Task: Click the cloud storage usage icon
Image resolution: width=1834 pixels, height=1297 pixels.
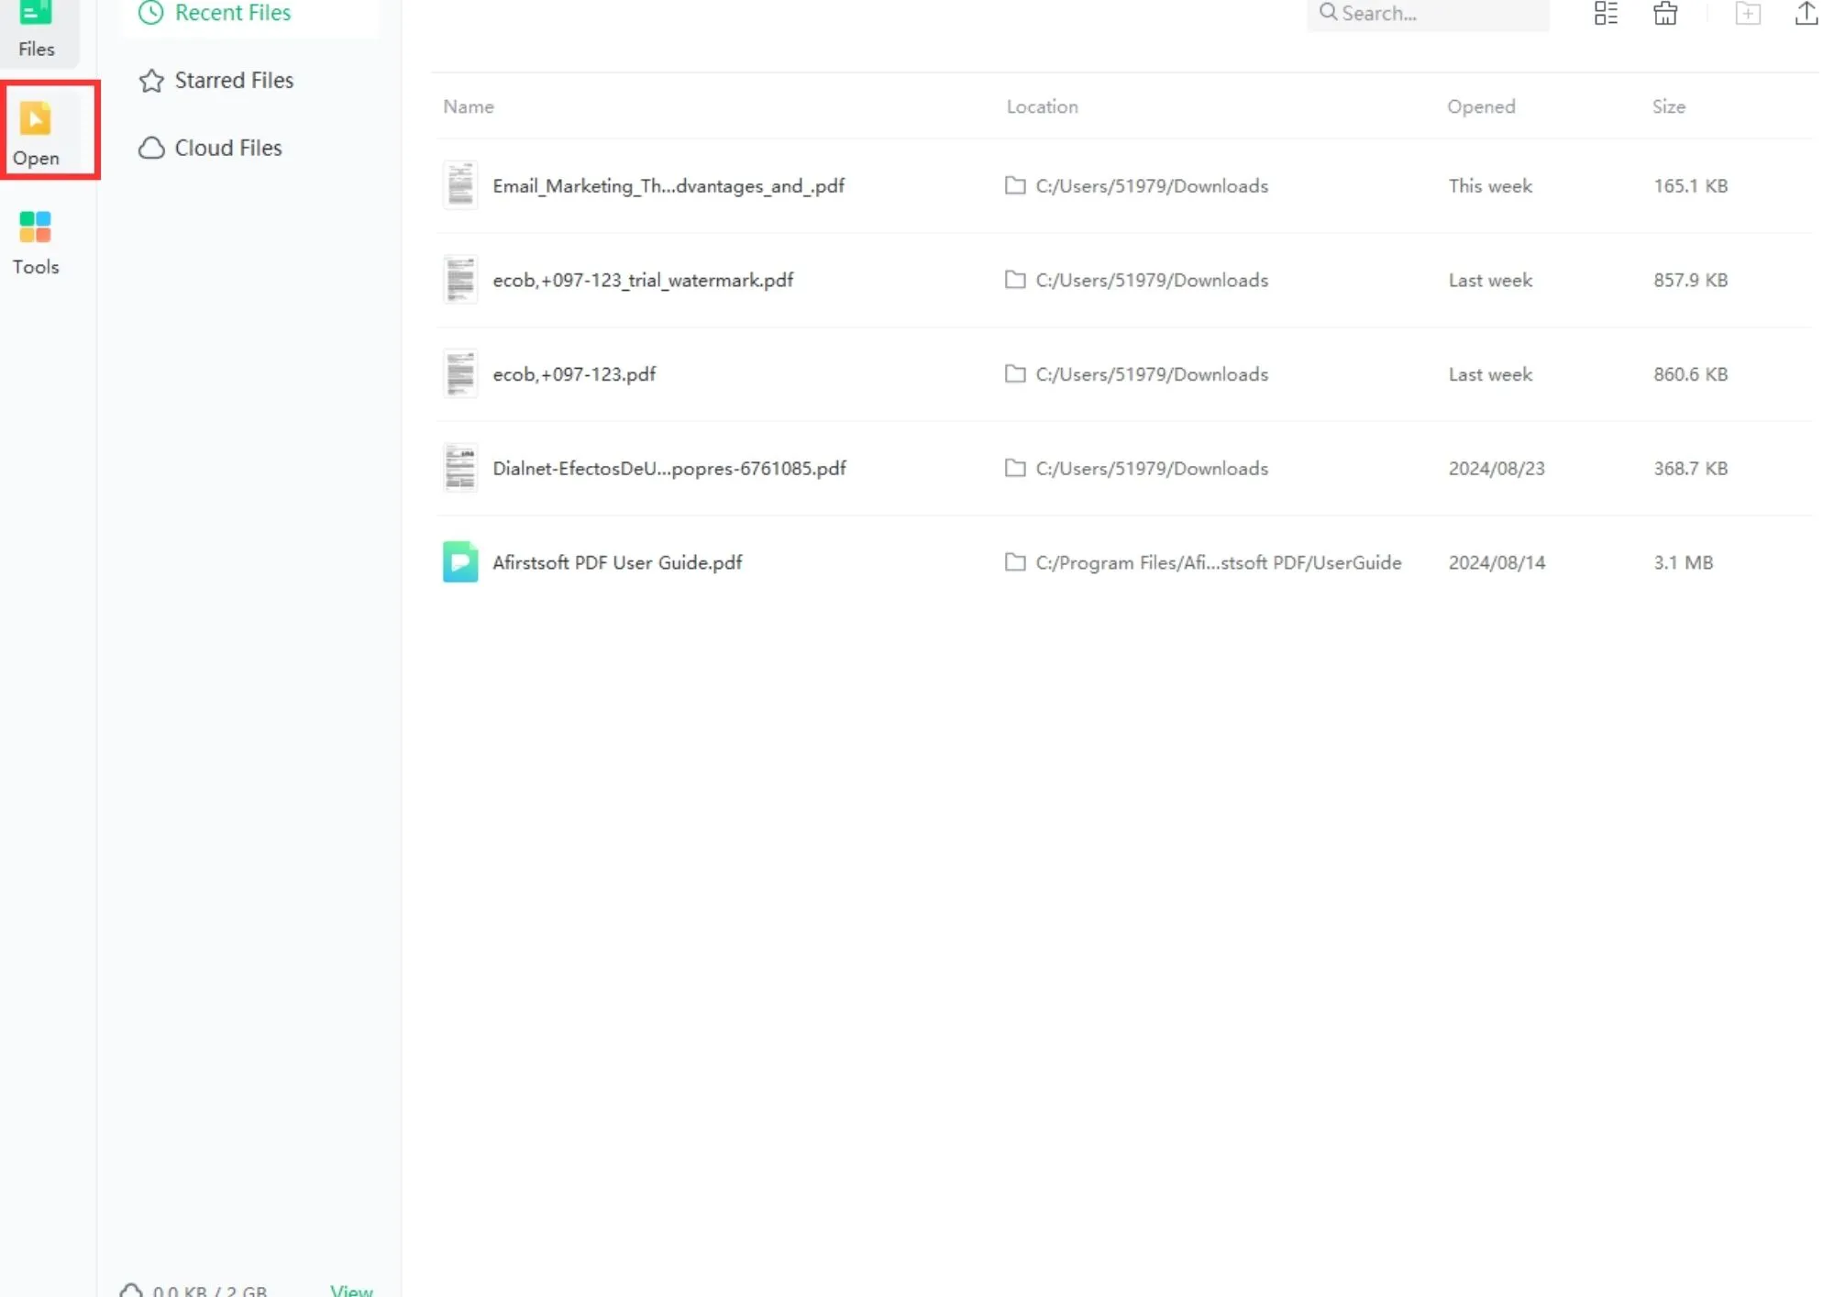Action: pos(131,1289)
